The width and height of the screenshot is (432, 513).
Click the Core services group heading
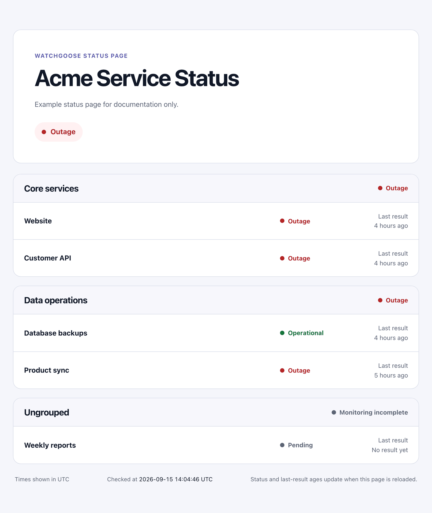[51, 189]
